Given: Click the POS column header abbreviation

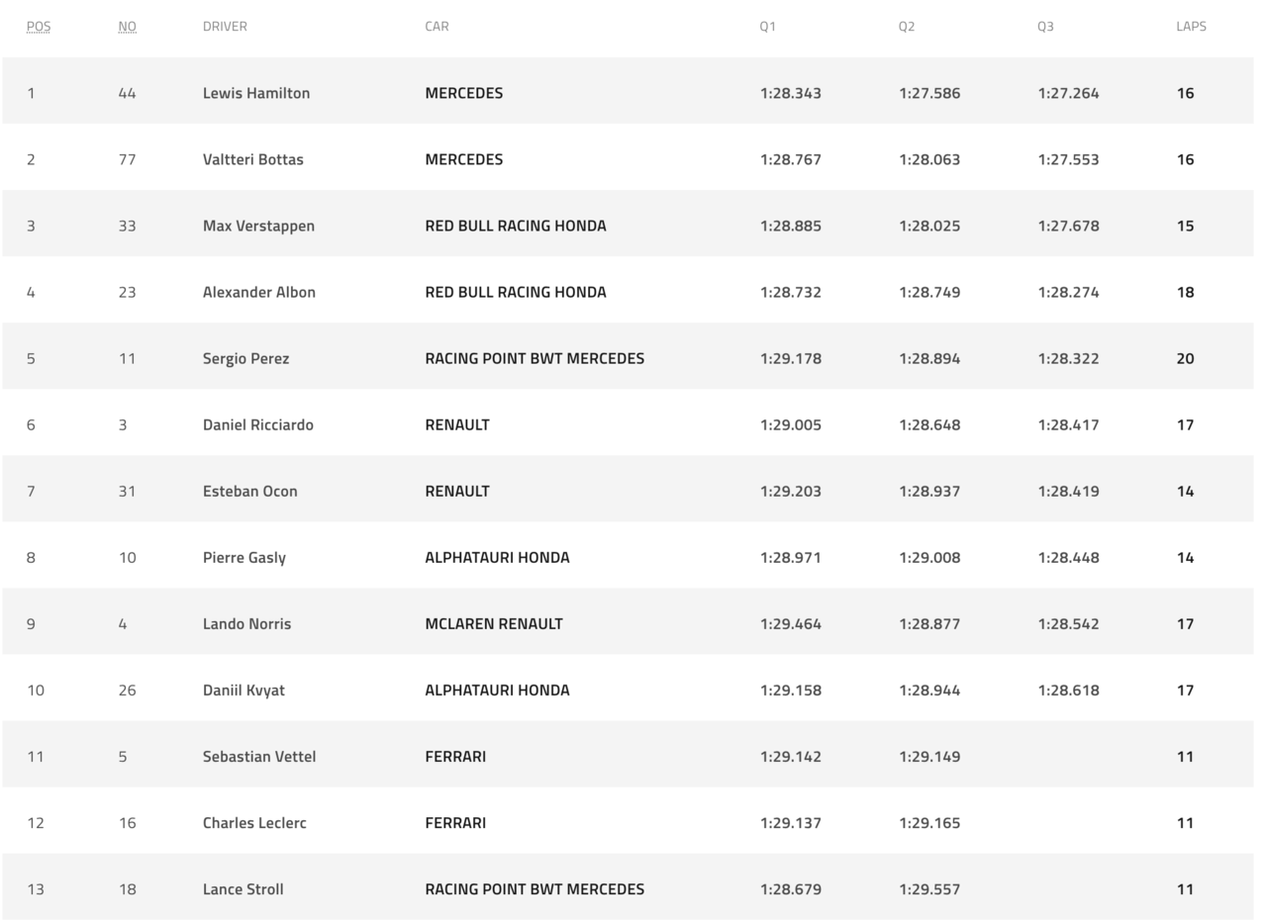Looking at the screenshot, I should point(39,27).
